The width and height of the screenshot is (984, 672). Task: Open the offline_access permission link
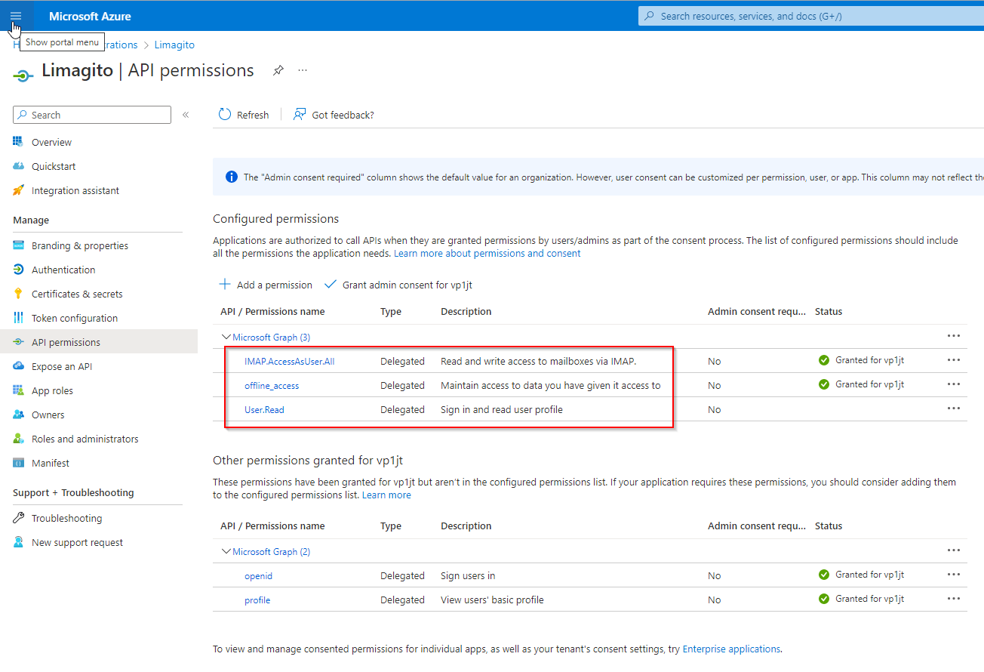272,385
